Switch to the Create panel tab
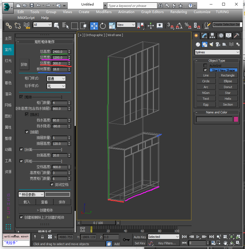 (196, 36)
